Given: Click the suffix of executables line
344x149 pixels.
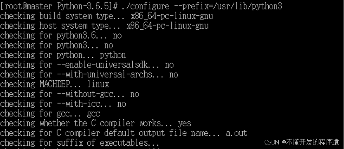Looking at the screenshot, I should point(79,143).
